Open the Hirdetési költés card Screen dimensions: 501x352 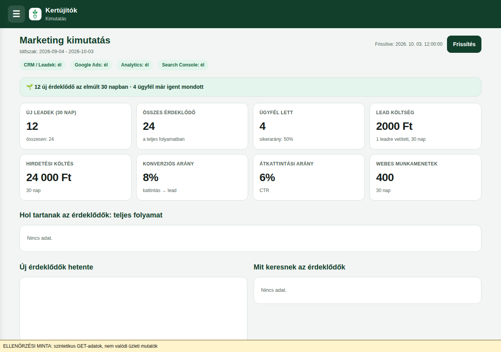76,177
